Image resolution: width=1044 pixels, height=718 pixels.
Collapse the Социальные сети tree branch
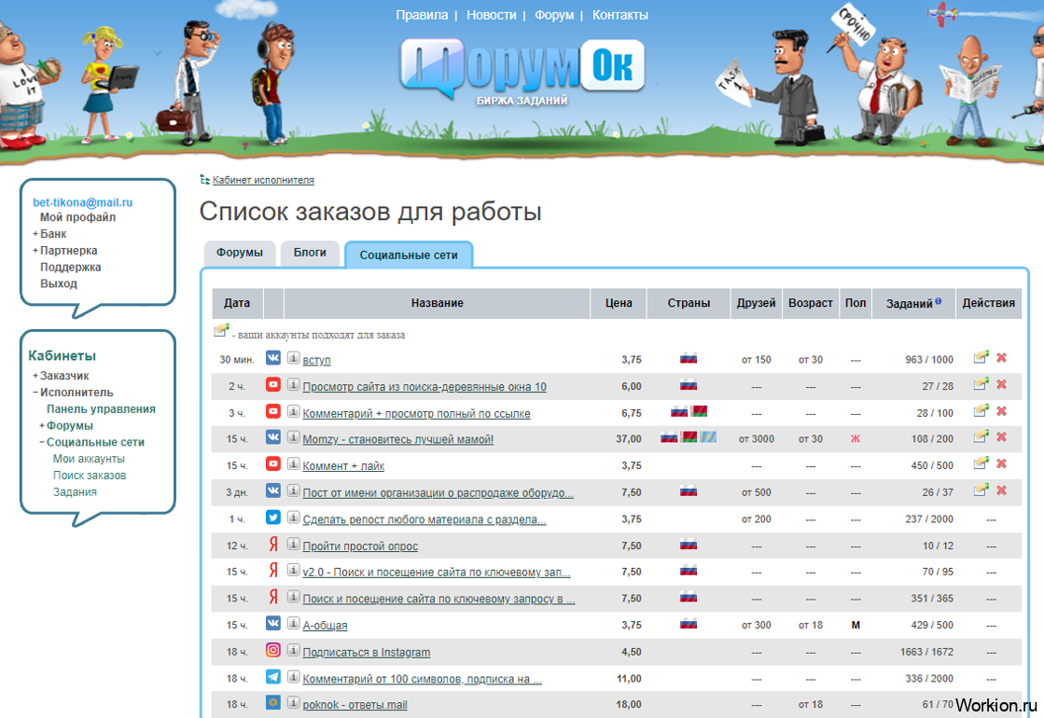[x=42, y=443]
